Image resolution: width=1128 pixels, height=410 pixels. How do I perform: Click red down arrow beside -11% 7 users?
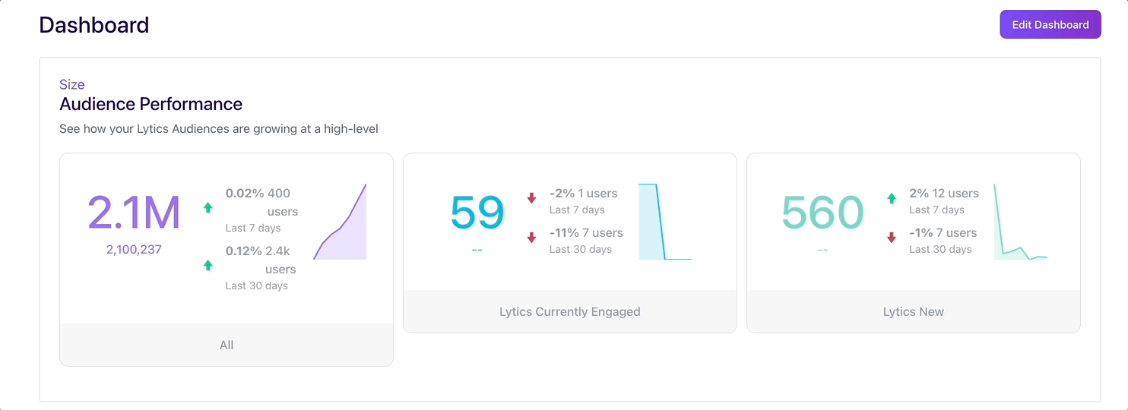pyautogui.click(x=532, y=238)
